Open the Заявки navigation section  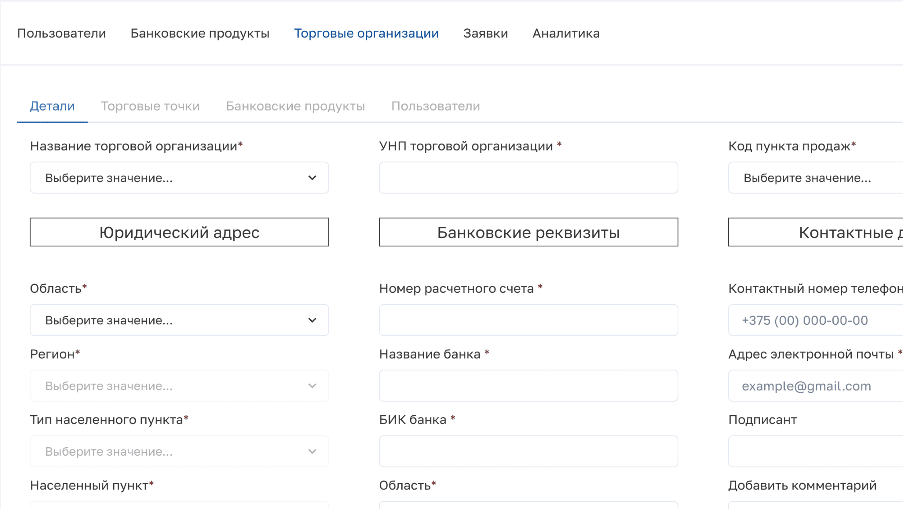point(485,33)
